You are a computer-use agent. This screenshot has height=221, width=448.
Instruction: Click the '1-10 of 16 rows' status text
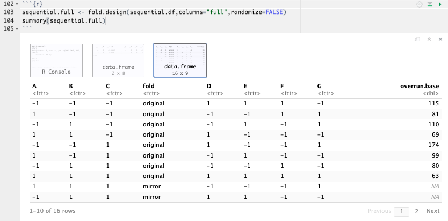tap(53, 211)
